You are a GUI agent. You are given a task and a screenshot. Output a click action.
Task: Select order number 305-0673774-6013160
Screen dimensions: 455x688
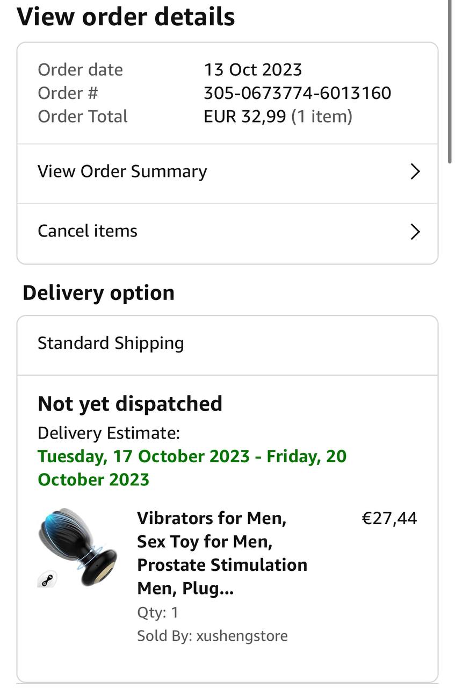pyautogui.click(x=297, y=93)
